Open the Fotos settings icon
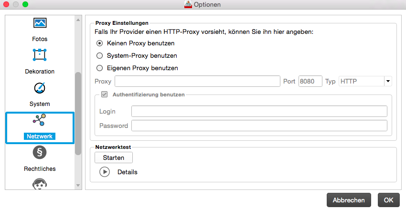Screen dimensions: 406x210 40,23
